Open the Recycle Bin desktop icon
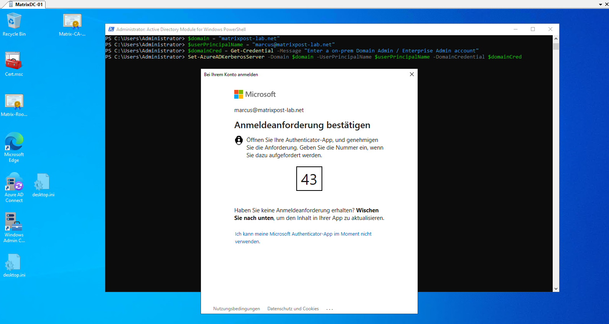The height and width of the screenshot is (324, 609). point(14,24)
